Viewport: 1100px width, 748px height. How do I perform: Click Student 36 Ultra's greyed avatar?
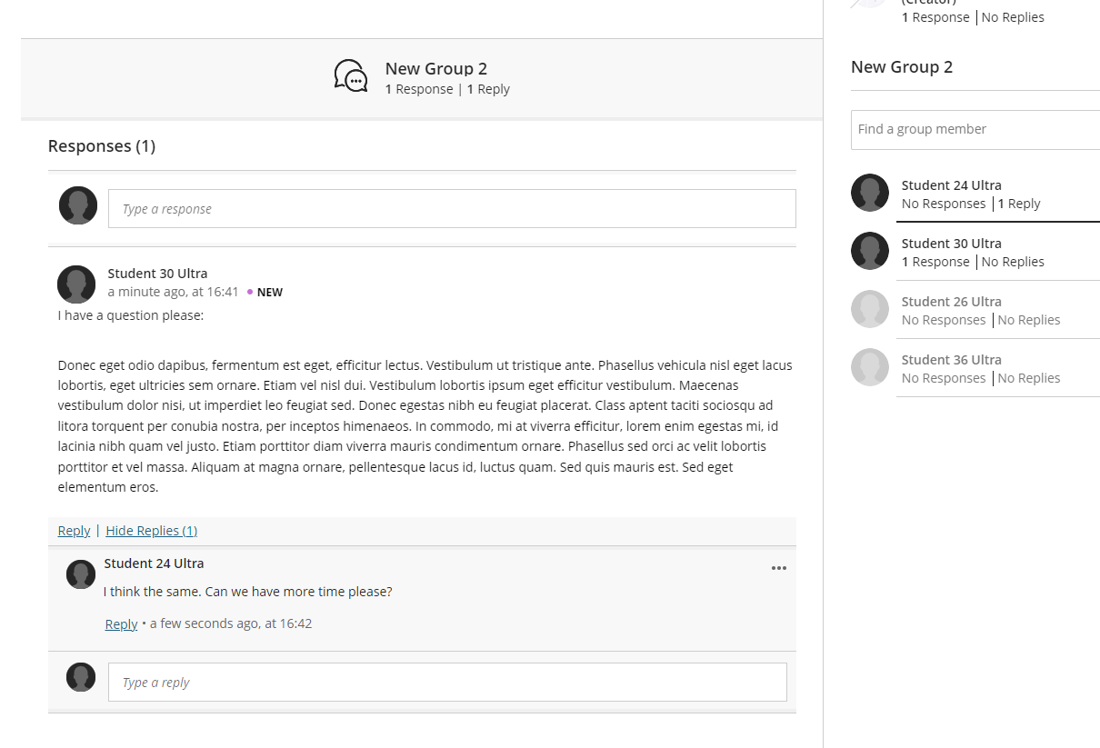[x=869, y=367]
